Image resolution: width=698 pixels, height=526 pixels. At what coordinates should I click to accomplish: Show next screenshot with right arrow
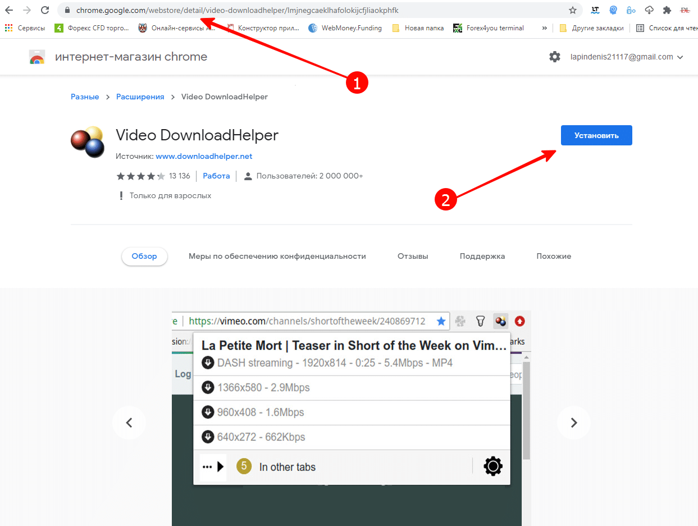coord(573,423)
